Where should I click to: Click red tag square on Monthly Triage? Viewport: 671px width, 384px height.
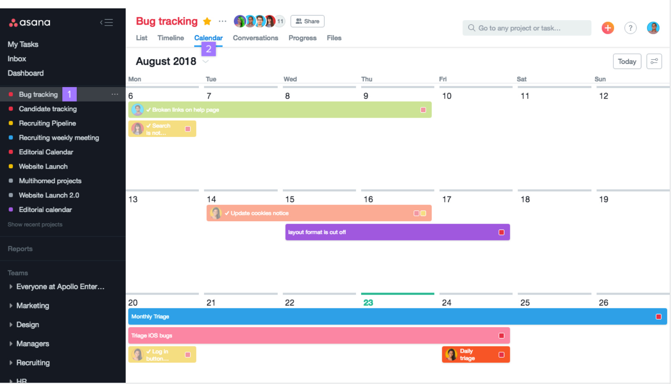(x=658, y=317)
